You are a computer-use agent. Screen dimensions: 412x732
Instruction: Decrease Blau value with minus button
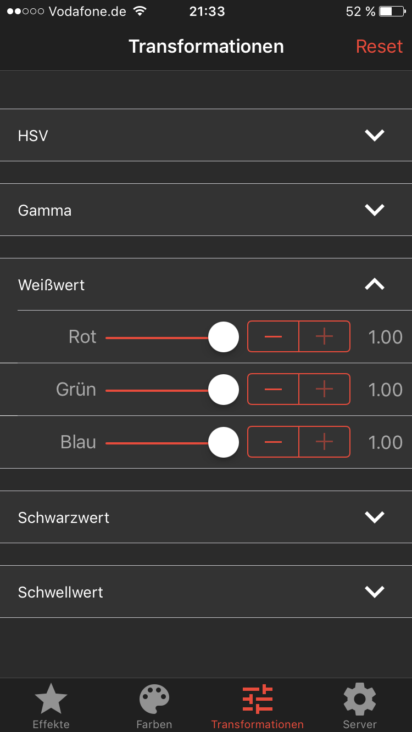click(273, 442)
